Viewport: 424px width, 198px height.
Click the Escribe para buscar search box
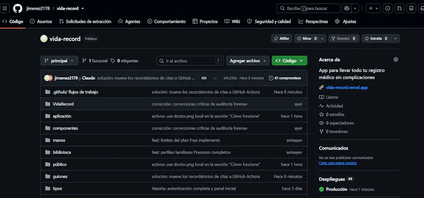coord(308,8)
